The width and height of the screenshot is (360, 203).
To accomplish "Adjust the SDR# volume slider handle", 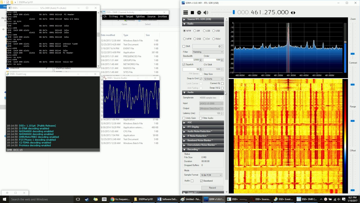I will pyautogui.click(x=234, y=12).
